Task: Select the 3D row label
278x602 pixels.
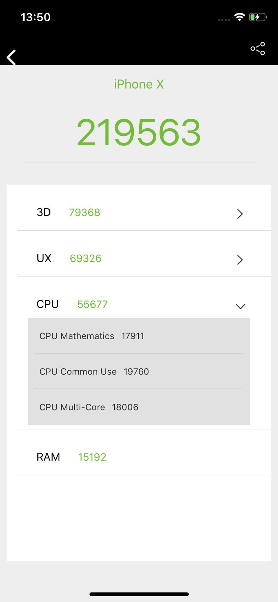Action: [44, 212]
